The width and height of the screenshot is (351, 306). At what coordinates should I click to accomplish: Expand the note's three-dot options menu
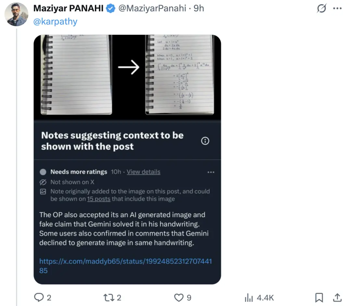[x=211, y=172]
